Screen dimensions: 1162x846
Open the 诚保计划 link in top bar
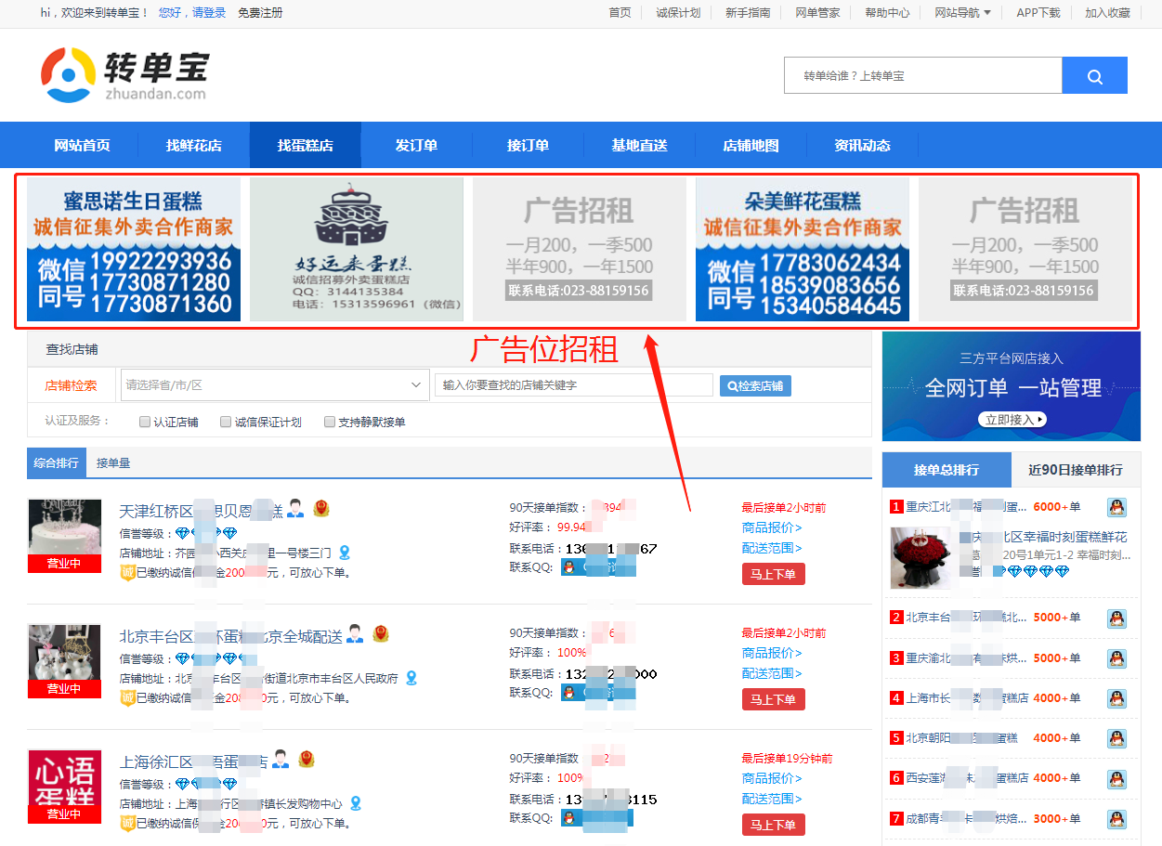point(678,13)
